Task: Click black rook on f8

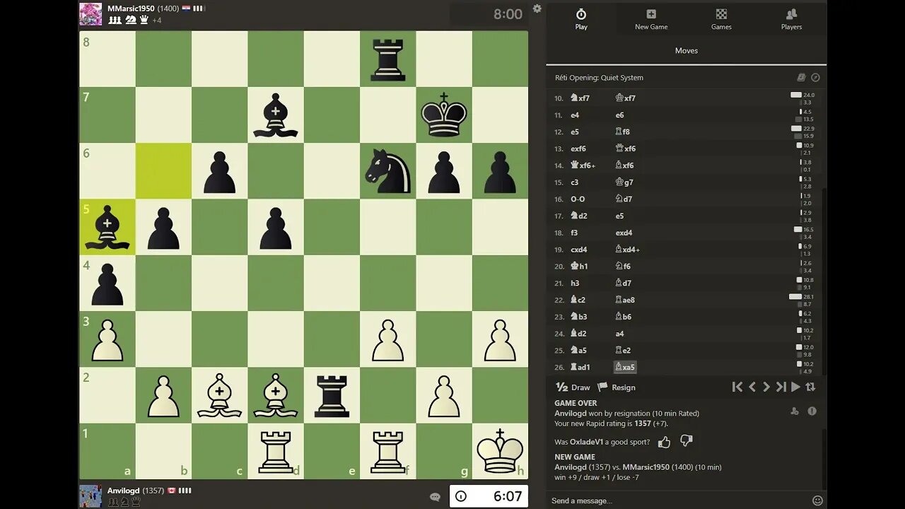Action: [387, 59]
